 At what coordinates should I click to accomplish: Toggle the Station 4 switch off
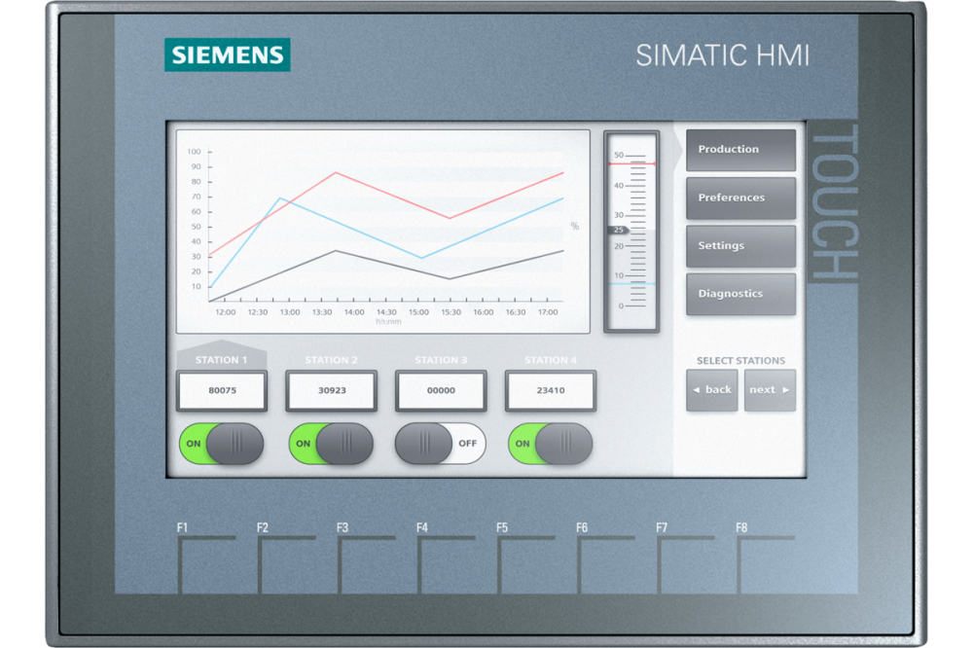click(x=550, y=444)
